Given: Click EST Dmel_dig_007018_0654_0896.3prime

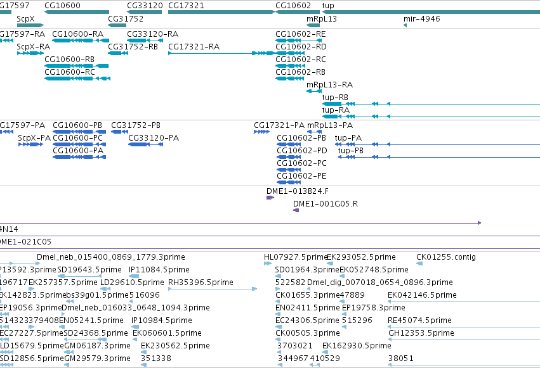Looking at the screenshot, I should [380, 282].
